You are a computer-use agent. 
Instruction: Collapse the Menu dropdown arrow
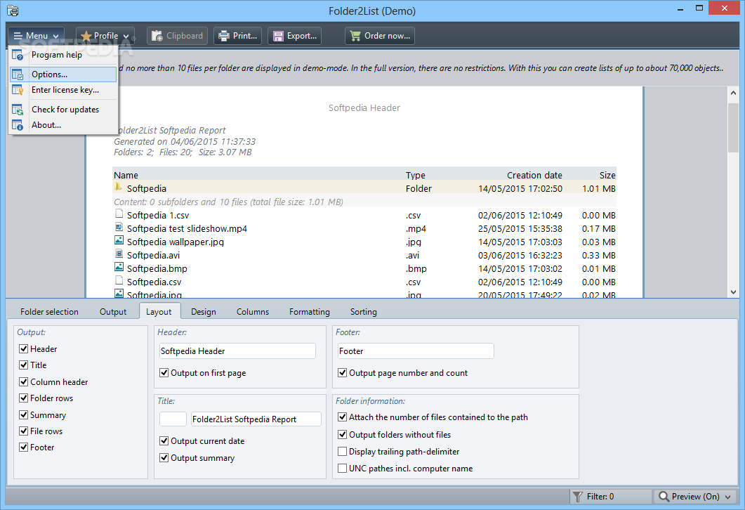(56, 36)
